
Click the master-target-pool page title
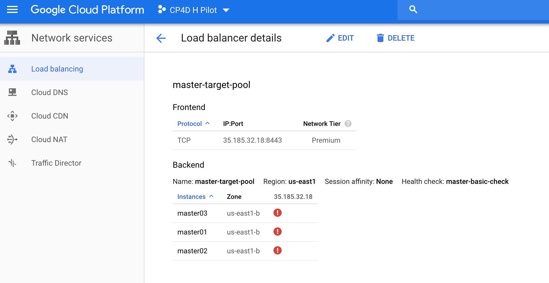coord(212,85)
